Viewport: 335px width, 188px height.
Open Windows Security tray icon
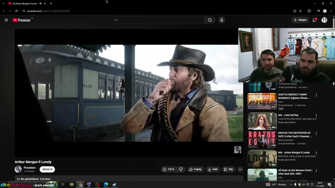[299, 185]
